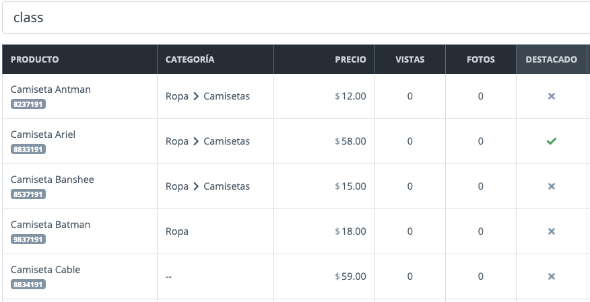Click the Fotos column header
Image resolution: width=590 pixels, height=302 pixels.
click(480, 59)
